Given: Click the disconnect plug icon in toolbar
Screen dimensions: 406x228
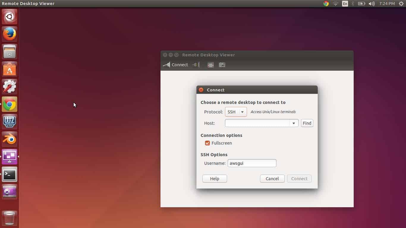Looking at the screenshot, I should (x=196, y=65).
